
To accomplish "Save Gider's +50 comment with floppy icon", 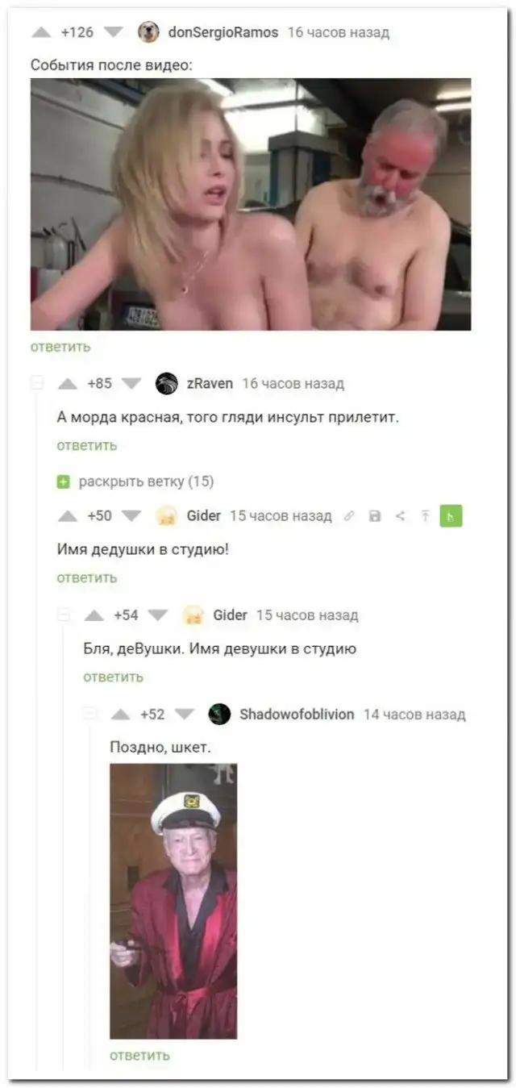I will (374, 516).
